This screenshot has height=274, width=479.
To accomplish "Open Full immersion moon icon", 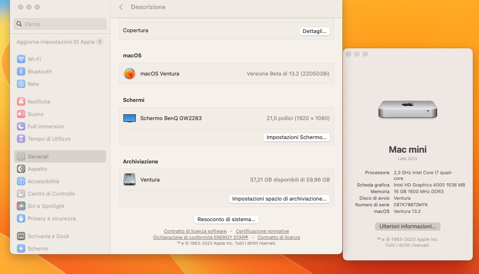I will click(x=21, y=126).
